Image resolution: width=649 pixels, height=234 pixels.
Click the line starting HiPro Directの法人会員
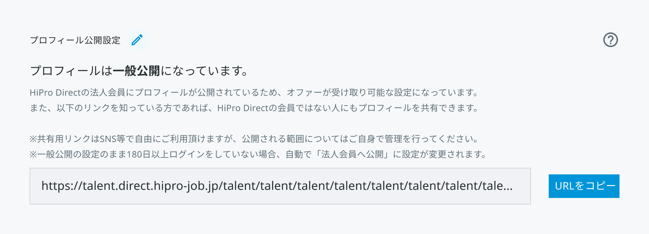pyautogui.click(x=254, y=92)
